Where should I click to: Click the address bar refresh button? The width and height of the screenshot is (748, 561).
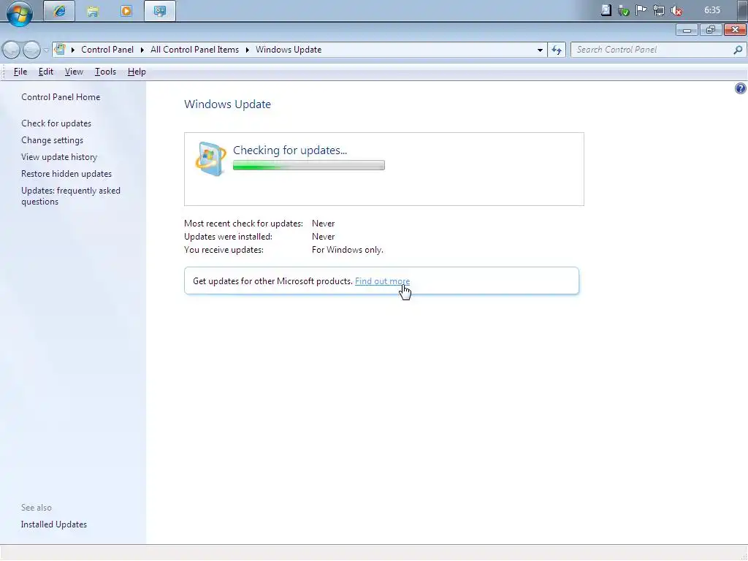556,50
